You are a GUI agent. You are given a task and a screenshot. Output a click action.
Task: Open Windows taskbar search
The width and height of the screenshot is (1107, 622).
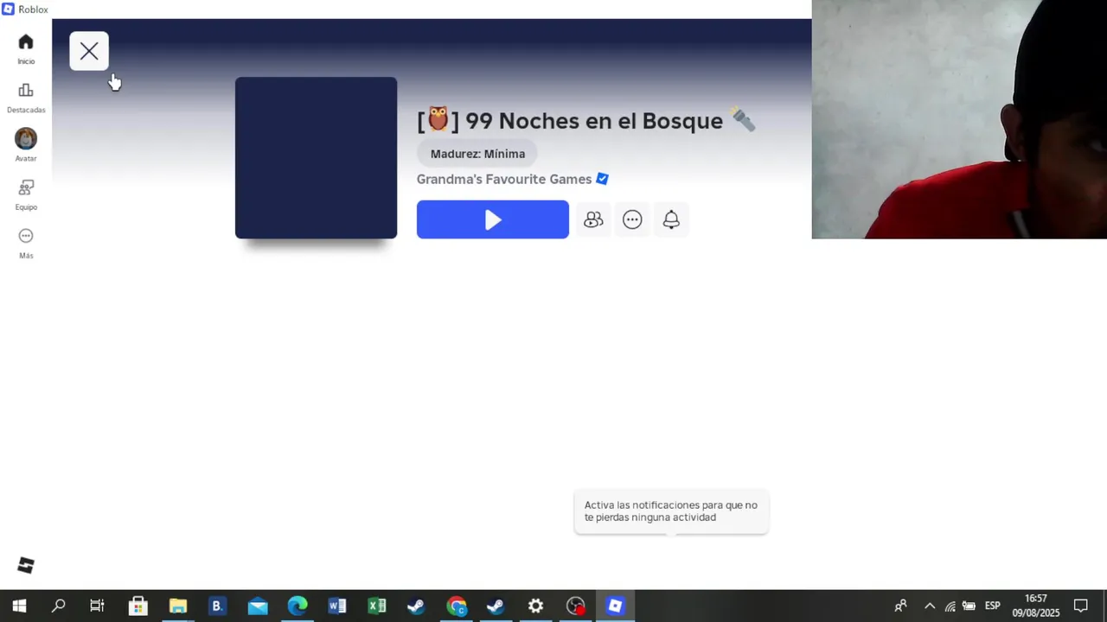click(x=58, y=606)
